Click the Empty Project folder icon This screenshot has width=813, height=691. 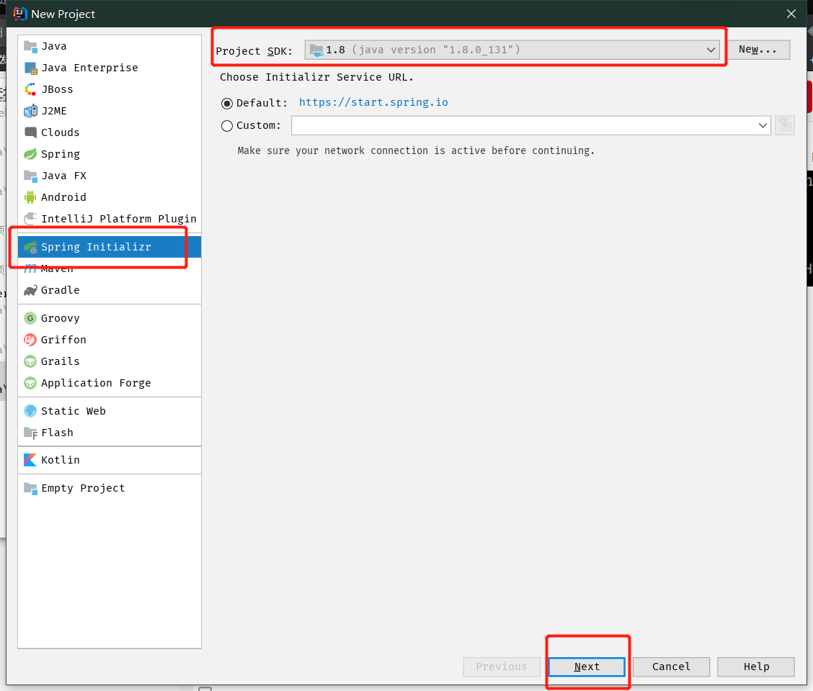[30, 489]
